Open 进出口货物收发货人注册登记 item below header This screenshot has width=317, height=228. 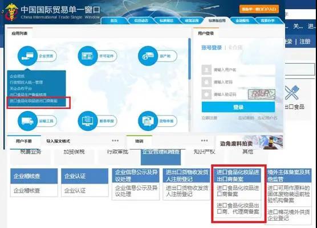pyautogui.click(x=186, y=191)
